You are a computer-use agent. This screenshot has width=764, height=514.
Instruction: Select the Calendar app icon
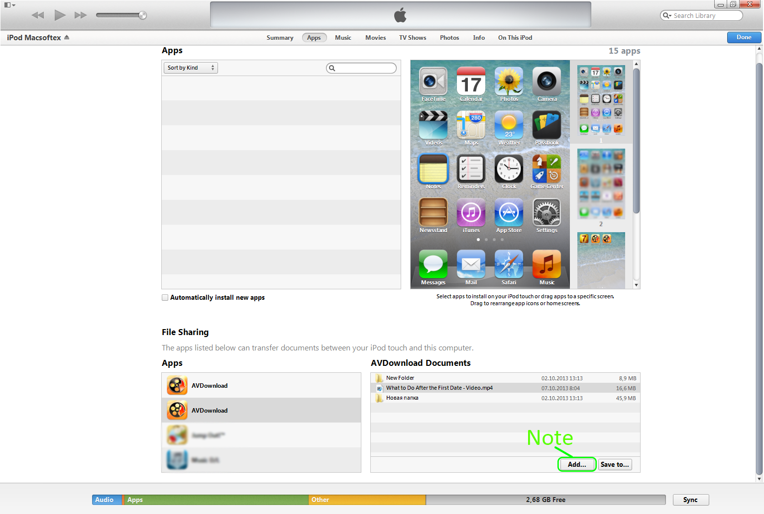[x=471, y=81]
